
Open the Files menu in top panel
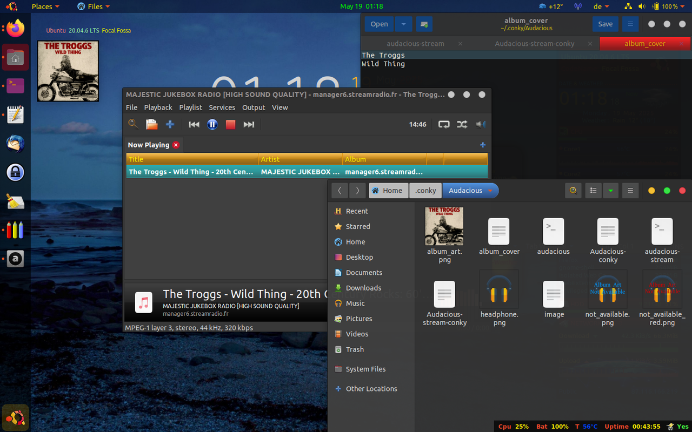click(x=94, y=6)
